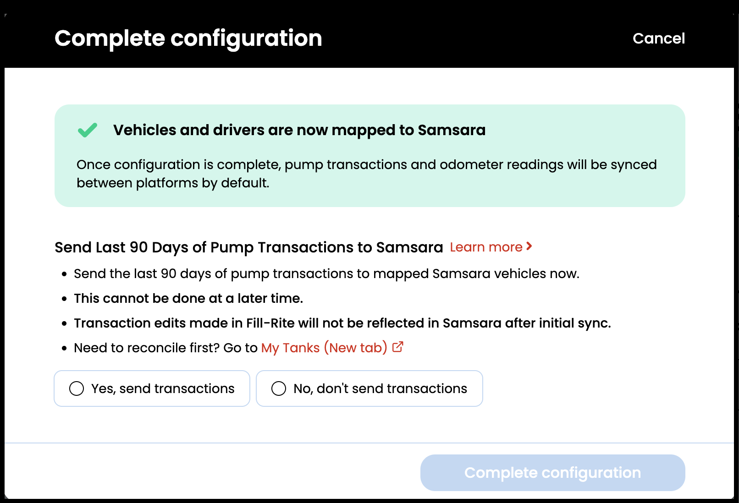Click the chevron arrow beside Learn more
This screenshot has width=739, height=503.
(x=529, y=246)
